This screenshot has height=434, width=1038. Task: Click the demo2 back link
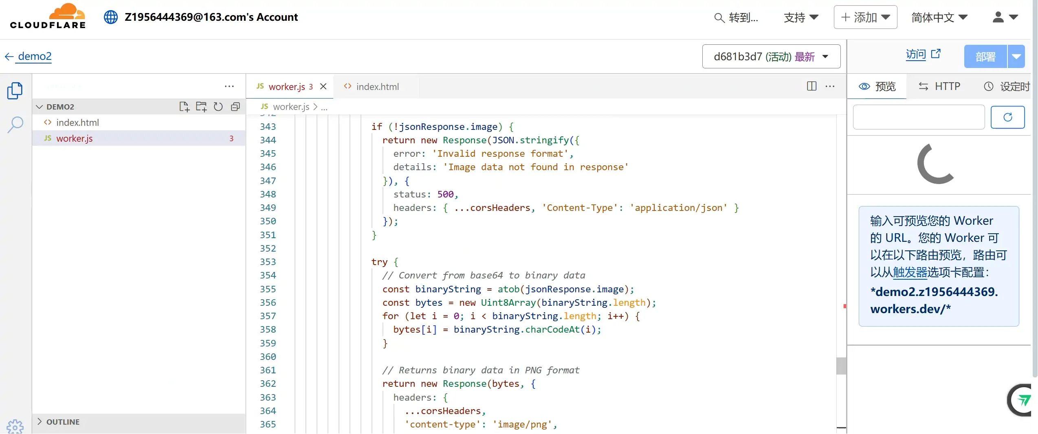pyautogui.click(x=35, y=56)
